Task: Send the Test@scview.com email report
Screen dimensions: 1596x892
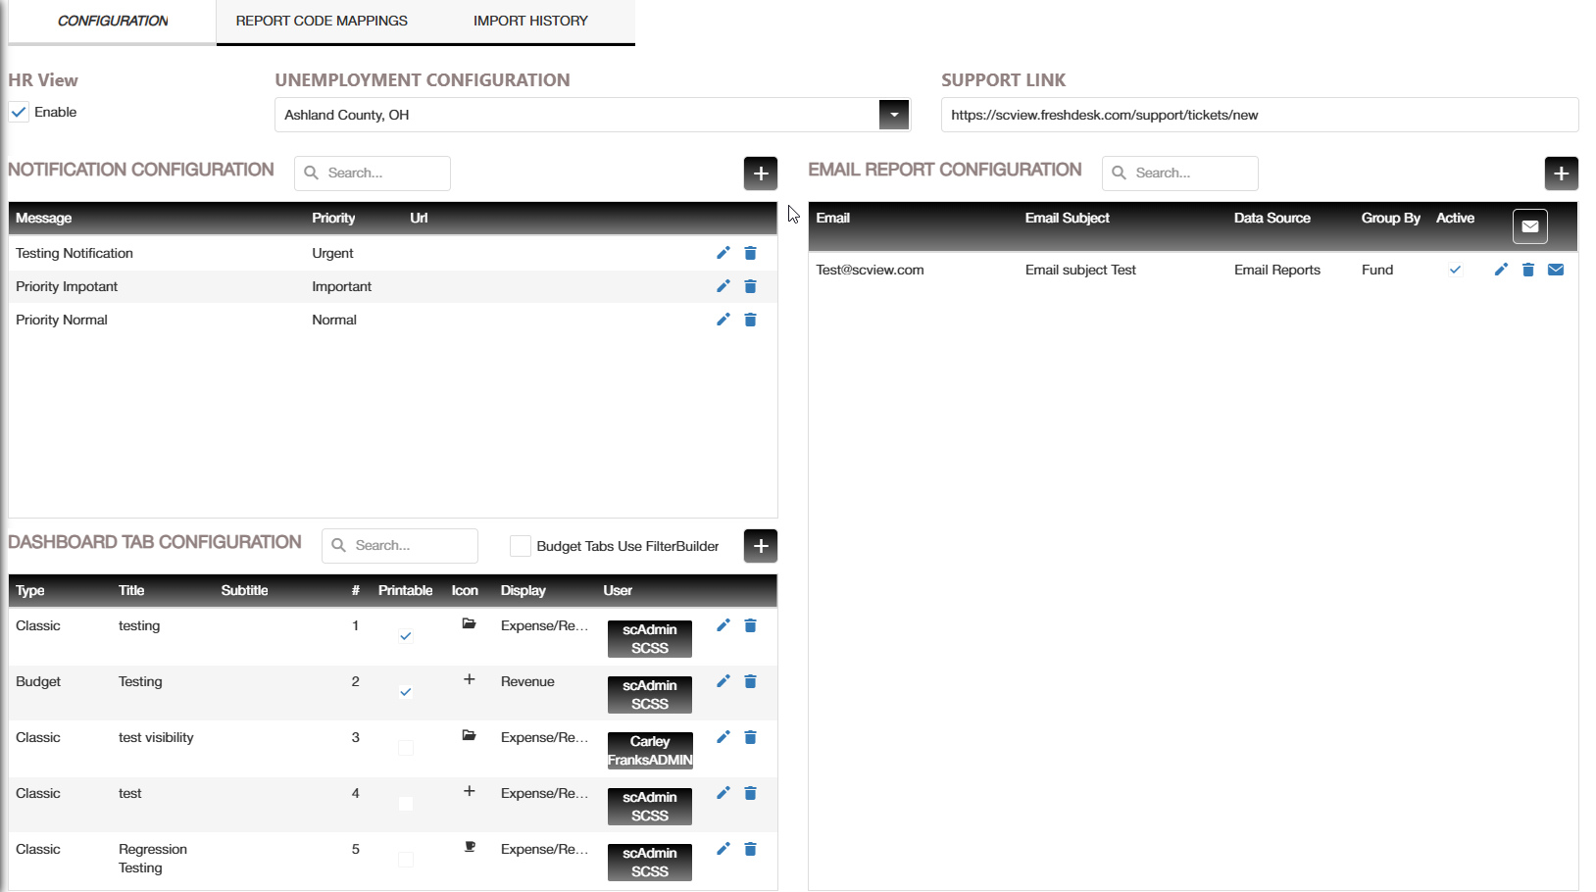Action: [1556, 270]
